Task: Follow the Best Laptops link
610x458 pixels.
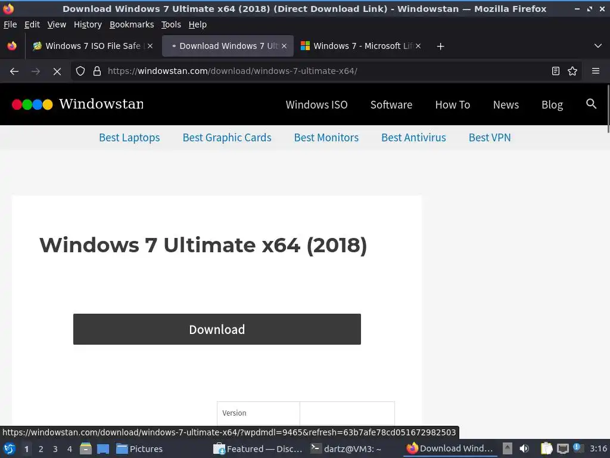Action: 129,138
